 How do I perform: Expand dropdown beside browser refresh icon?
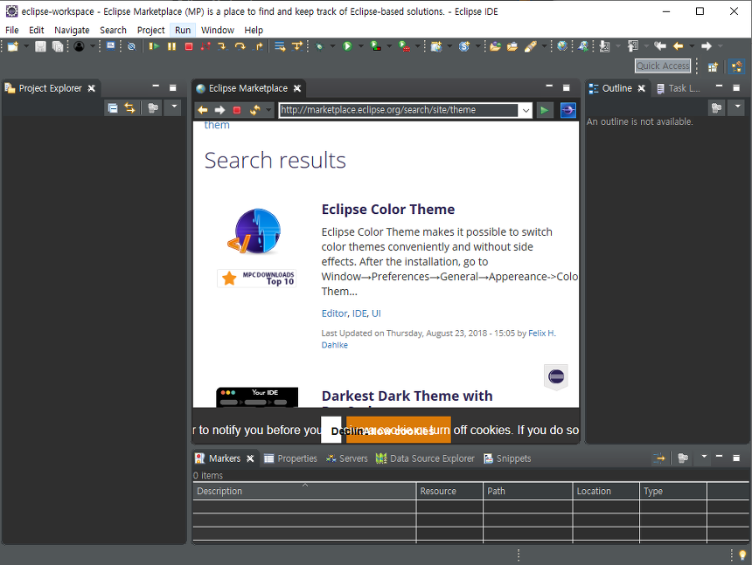tap(268, 110)
